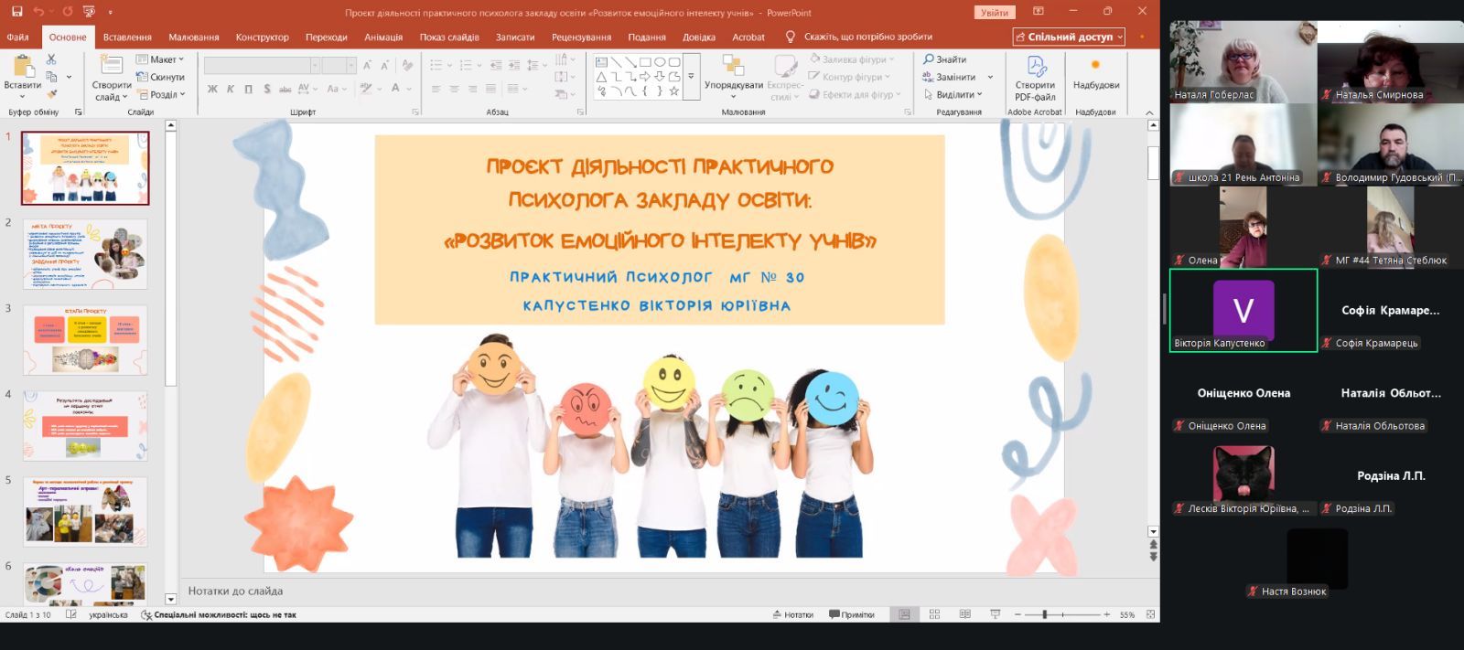Start slideshow from status bar icon
Screen dimensions: 1464x650
[995, 614]
